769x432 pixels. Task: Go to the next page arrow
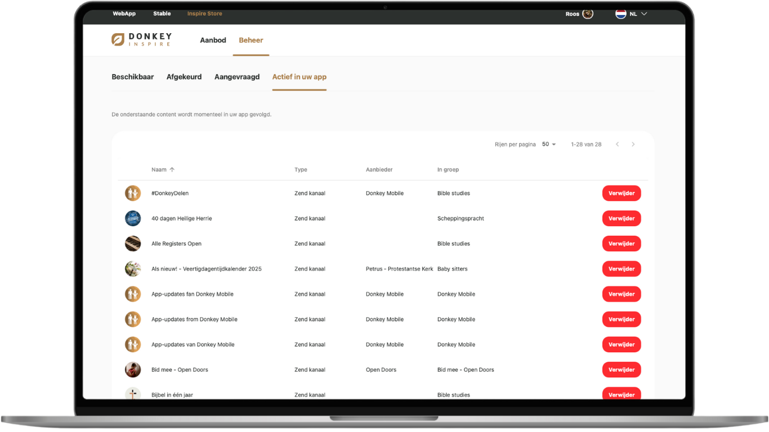pos(633,145)
